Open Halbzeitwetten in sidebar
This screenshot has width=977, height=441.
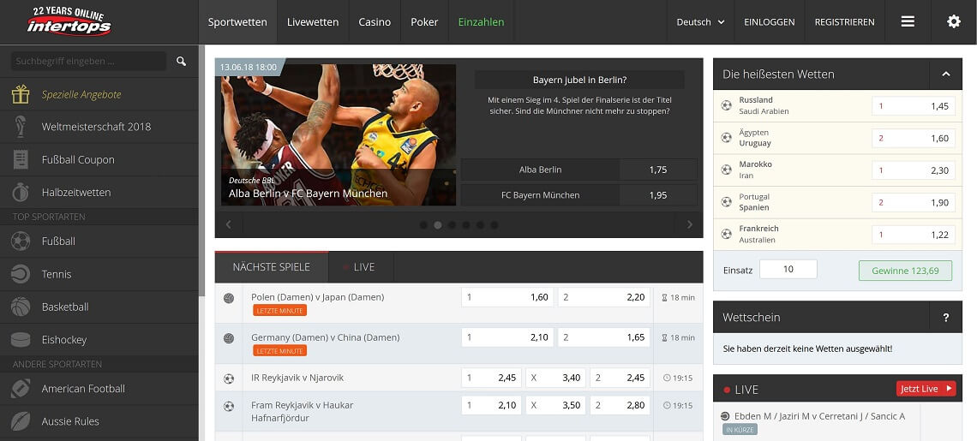coord(99,192)
